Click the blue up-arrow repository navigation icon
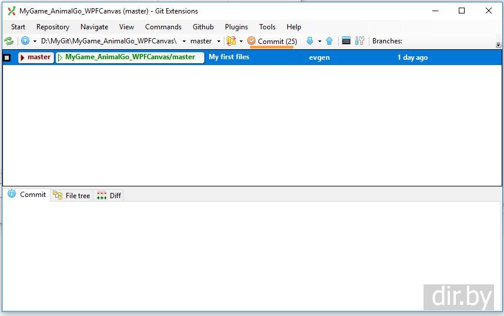The image size is (504, 316). tap(25, 41)
